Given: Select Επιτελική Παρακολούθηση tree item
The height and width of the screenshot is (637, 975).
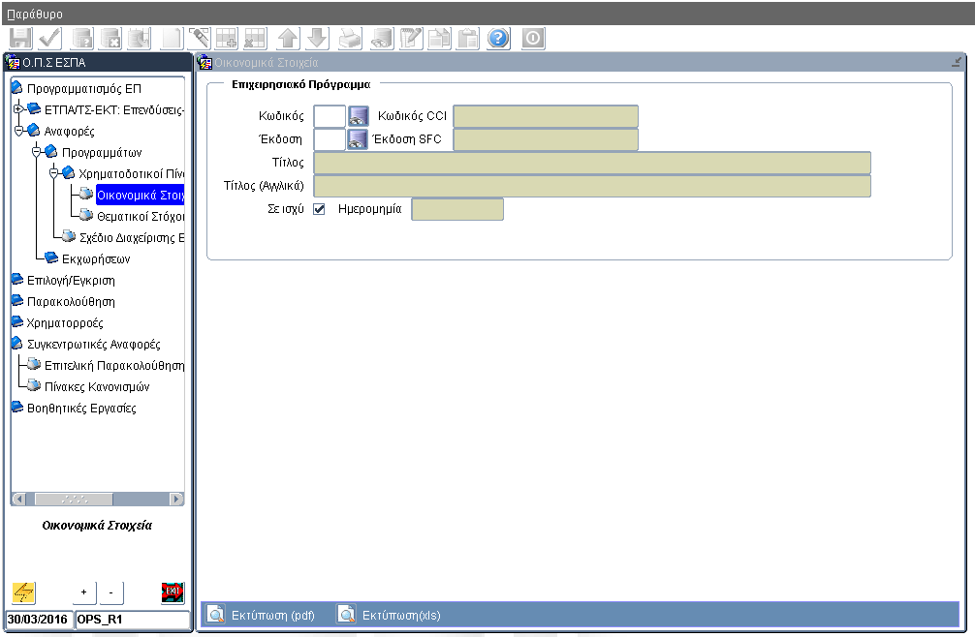Looking at the screenshot, I should point(114,366).
